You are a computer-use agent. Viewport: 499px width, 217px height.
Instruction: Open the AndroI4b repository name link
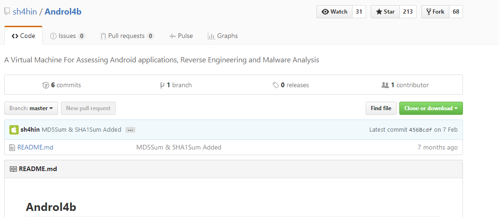click(x=63, y=12)
